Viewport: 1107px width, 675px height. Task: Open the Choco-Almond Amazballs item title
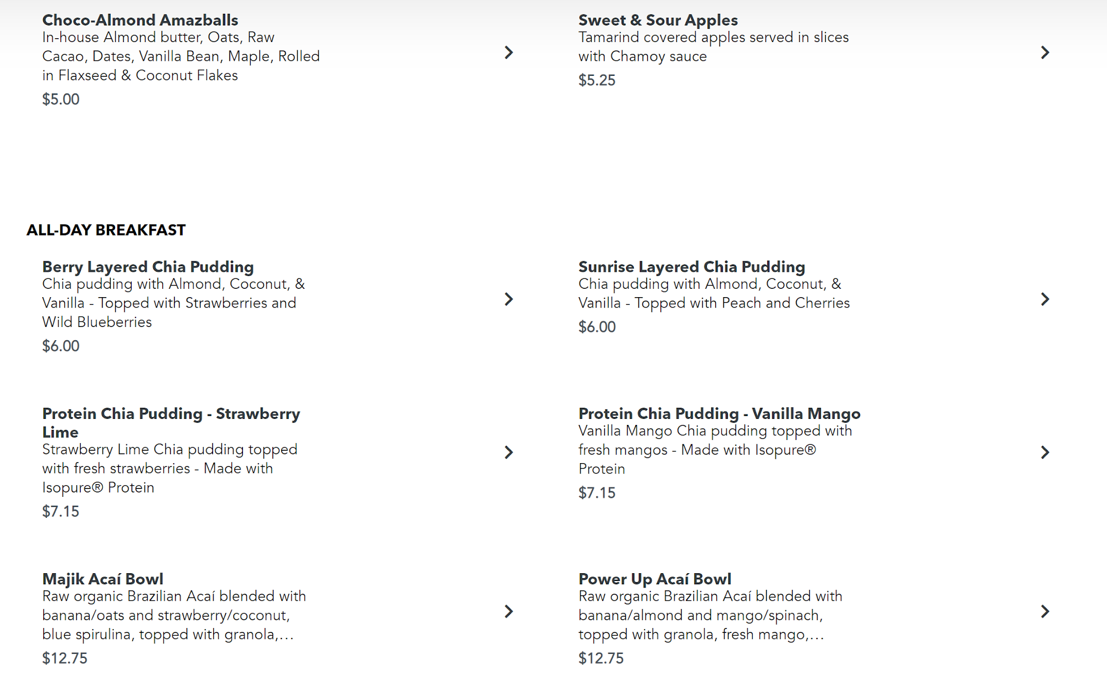140,20
